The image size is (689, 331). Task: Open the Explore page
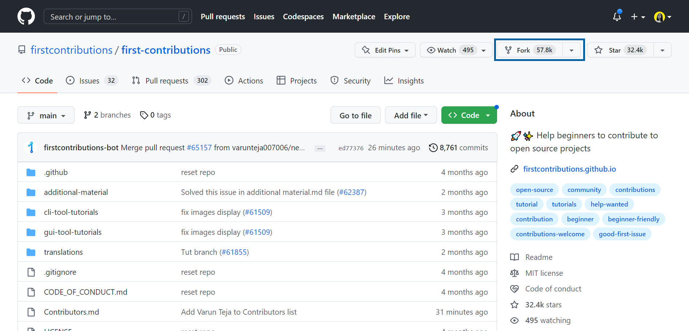coord(397,17)
